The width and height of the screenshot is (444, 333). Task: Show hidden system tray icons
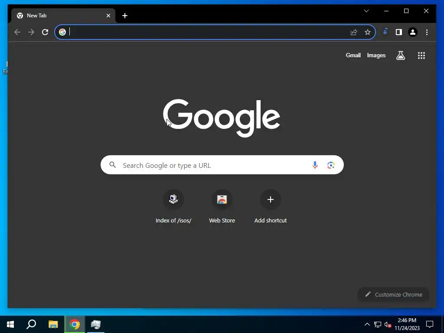pos(367,324)
